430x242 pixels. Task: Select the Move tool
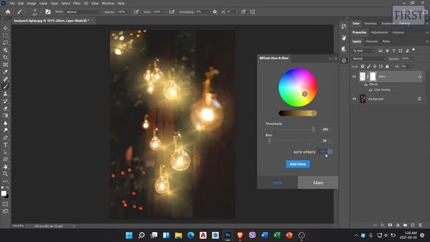pos(5,28)
